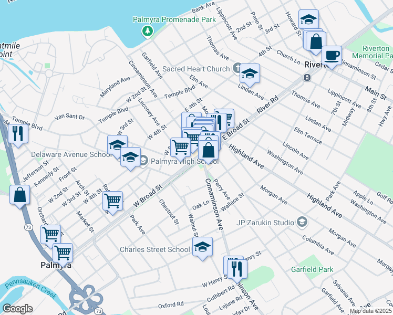This screenshot has width=393, height=315.
Task: Click the Jefferson St label
Action: (x=36, y=171)
